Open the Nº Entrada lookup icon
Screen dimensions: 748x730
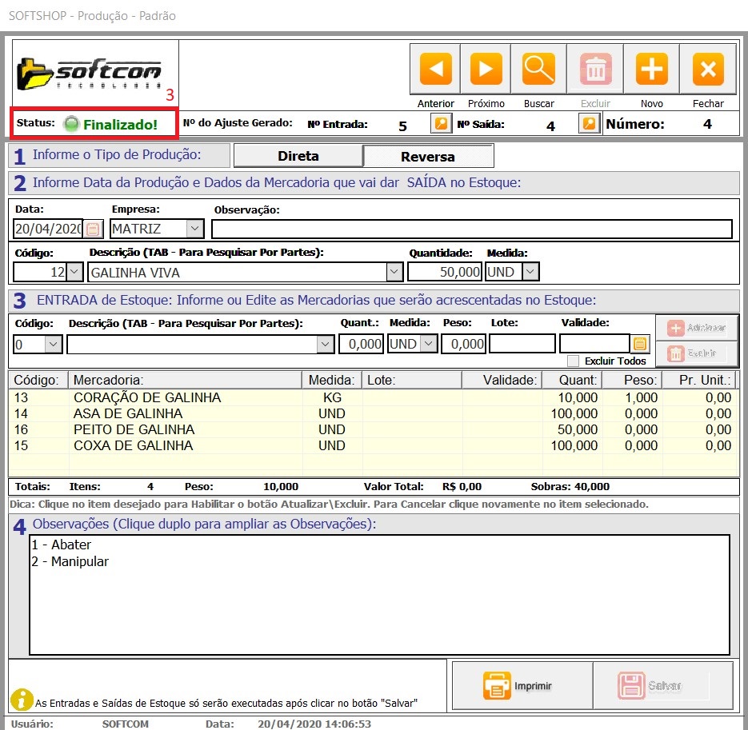click(440, 124)
